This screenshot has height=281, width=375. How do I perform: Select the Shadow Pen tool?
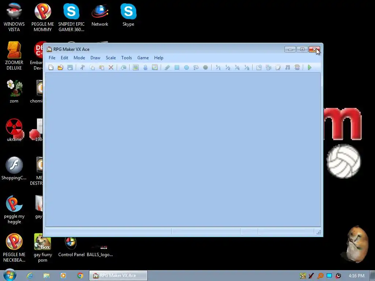[x=205, y=67]
